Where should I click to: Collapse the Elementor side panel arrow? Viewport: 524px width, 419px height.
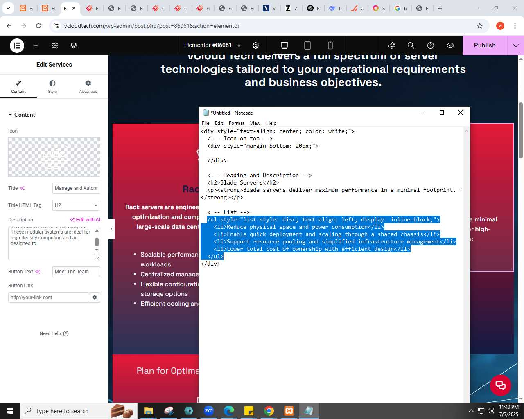point(111,229)
